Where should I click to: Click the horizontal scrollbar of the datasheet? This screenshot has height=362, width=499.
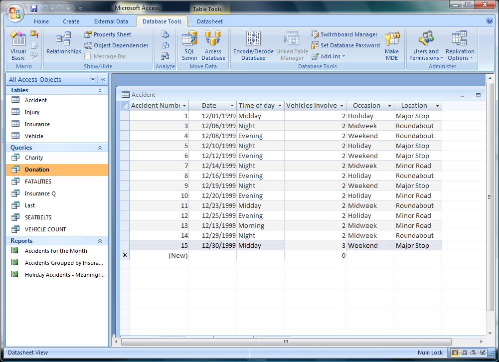pos(286,342)
